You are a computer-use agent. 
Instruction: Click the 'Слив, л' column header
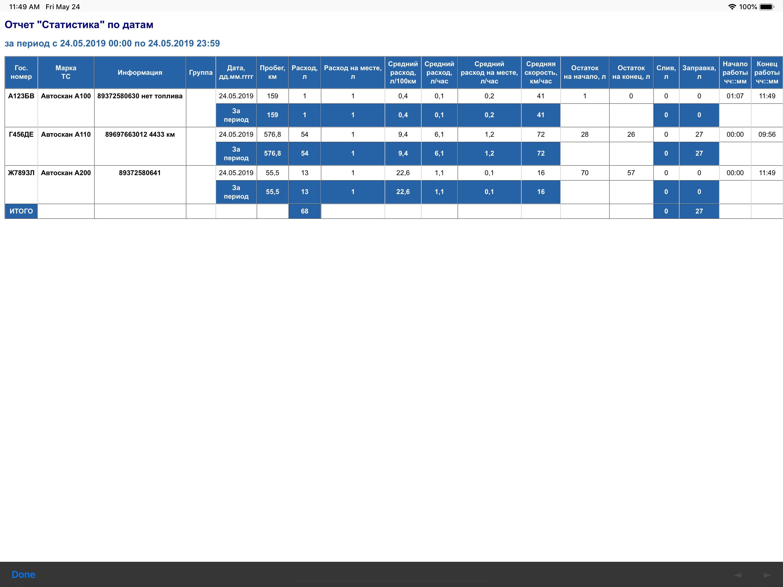666,72
